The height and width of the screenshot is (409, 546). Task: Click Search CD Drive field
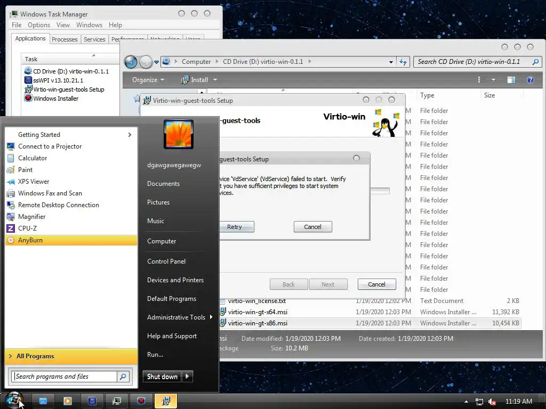coord(477,62)
